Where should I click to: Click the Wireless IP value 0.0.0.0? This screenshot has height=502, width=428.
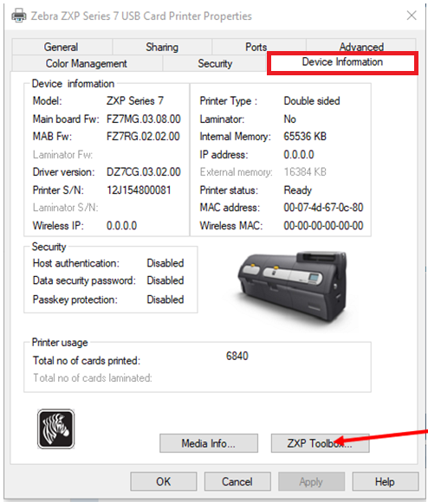(x=121, y=226)
